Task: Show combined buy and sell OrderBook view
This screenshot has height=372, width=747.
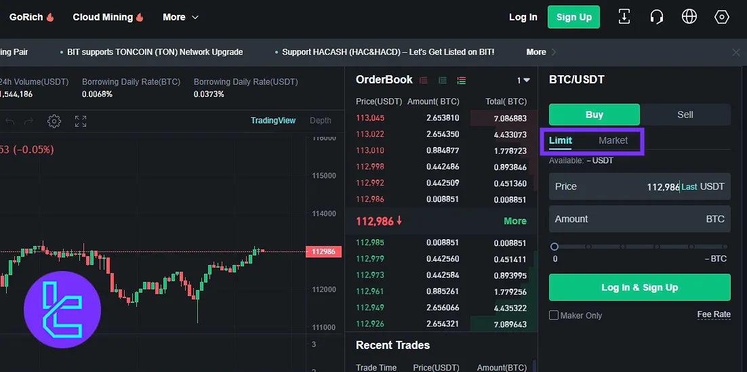Action: (462, 80)
